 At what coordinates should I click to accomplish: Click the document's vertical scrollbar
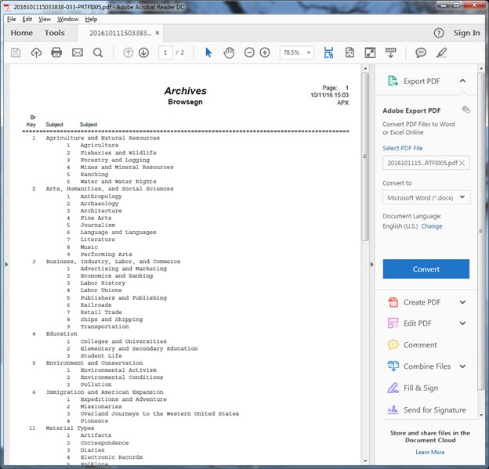coord(364,157)
